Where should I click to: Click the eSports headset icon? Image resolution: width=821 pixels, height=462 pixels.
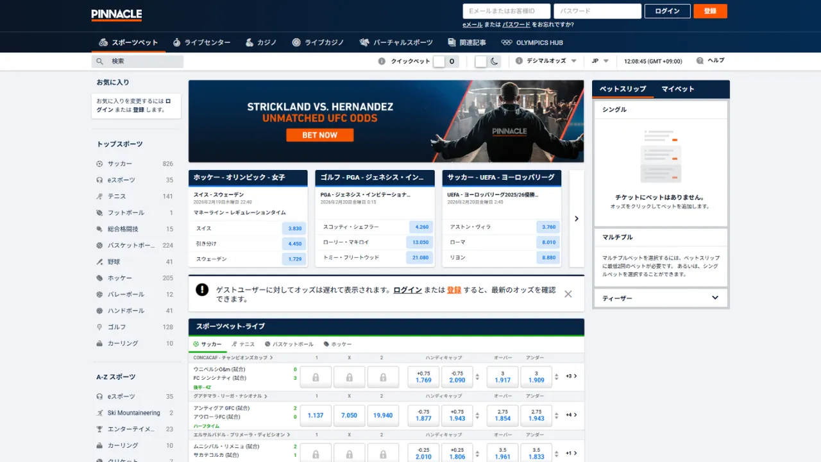(99, 180)
